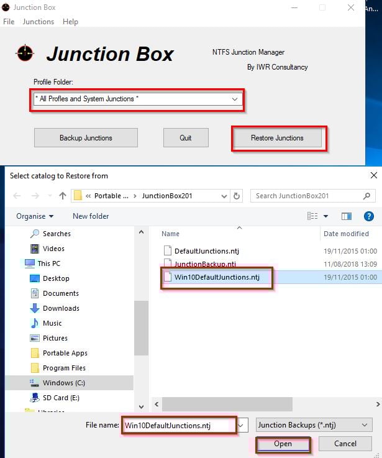Screen dimensions: 382x458
Task: Show the preview pane
Action: [x=347, y=216]
